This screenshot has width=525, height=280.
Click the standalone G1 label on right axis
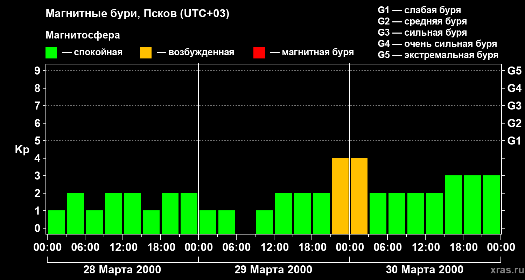coord(514,141)
